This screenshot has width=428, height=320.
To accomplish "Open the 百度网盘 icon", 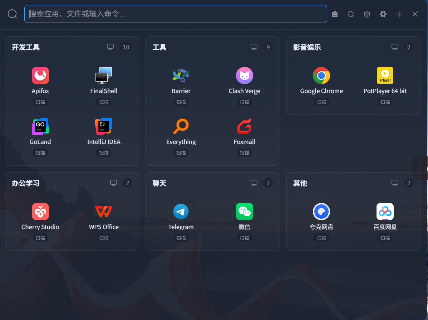I will [x=385, y=212].
